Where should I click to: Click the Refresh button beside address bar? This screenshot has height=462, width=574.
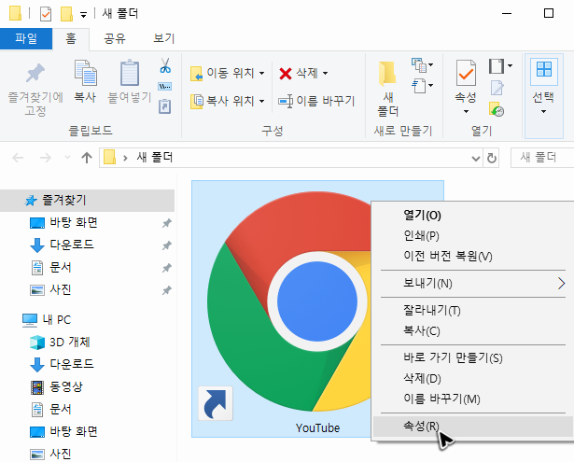(x=492, y=158)
